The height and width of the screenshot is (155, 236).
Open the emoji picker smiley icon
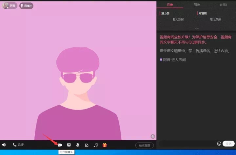point(219,144)
